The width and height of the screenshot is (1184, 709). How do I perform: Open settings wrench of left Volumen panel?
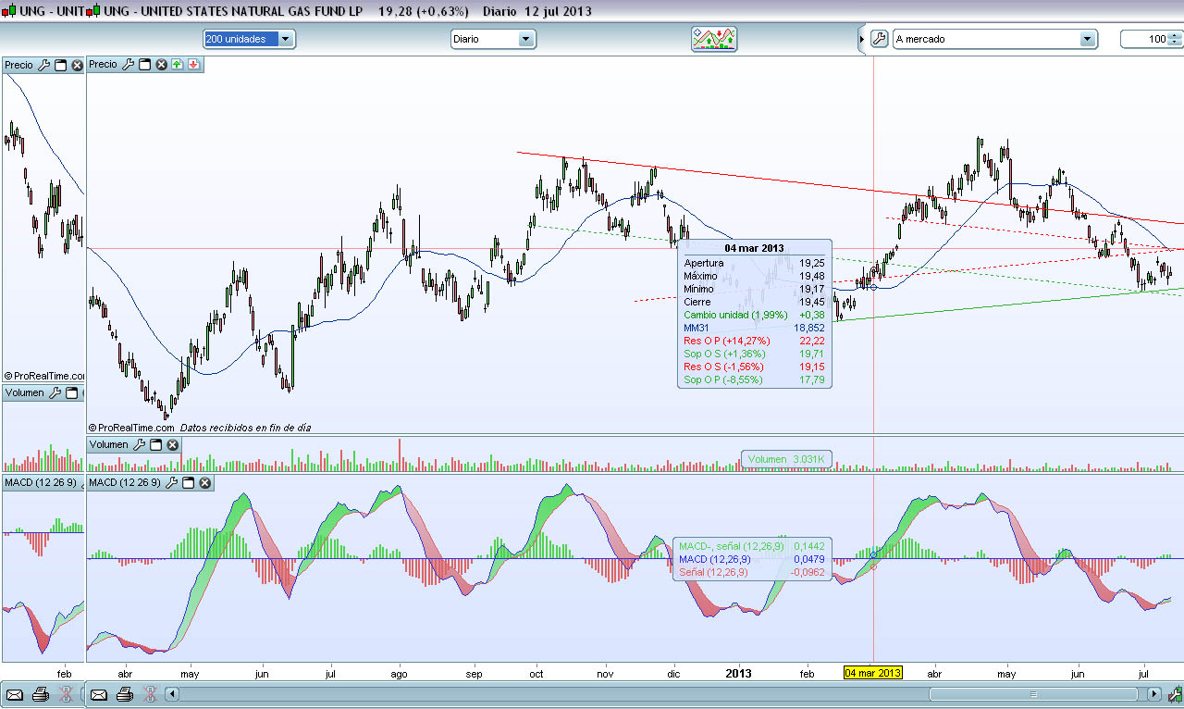coord(55,393)
